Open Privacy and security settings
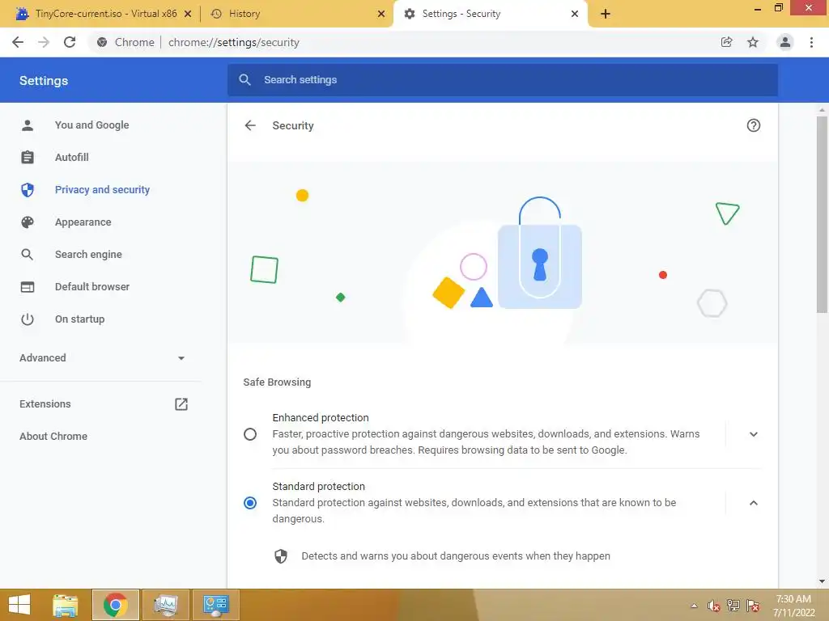The width and height of the screenshot is (829, 621). pyautogui.click(x=102, y=189)
